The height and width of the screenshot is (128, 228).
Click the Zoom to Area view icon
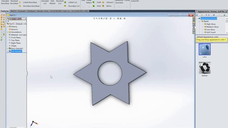point(97,18)
